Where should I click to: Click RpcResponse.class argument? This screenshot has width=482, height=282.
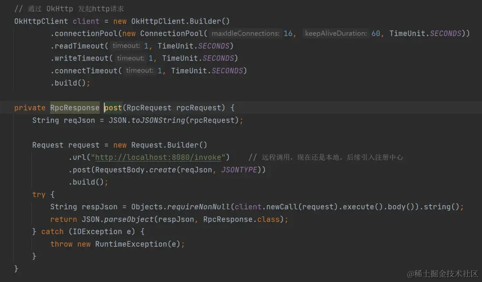coord(241,220)
